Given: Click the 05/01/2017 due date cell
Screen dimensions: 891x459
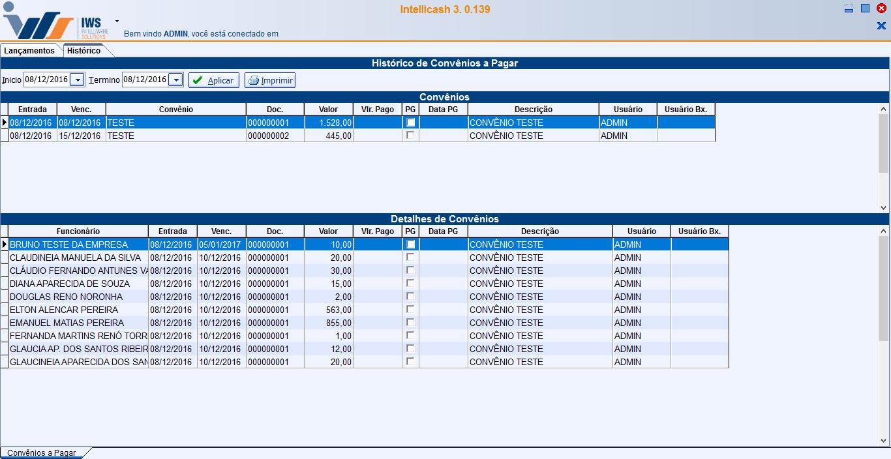Looking at the screenshot, I should click(222, 244).
